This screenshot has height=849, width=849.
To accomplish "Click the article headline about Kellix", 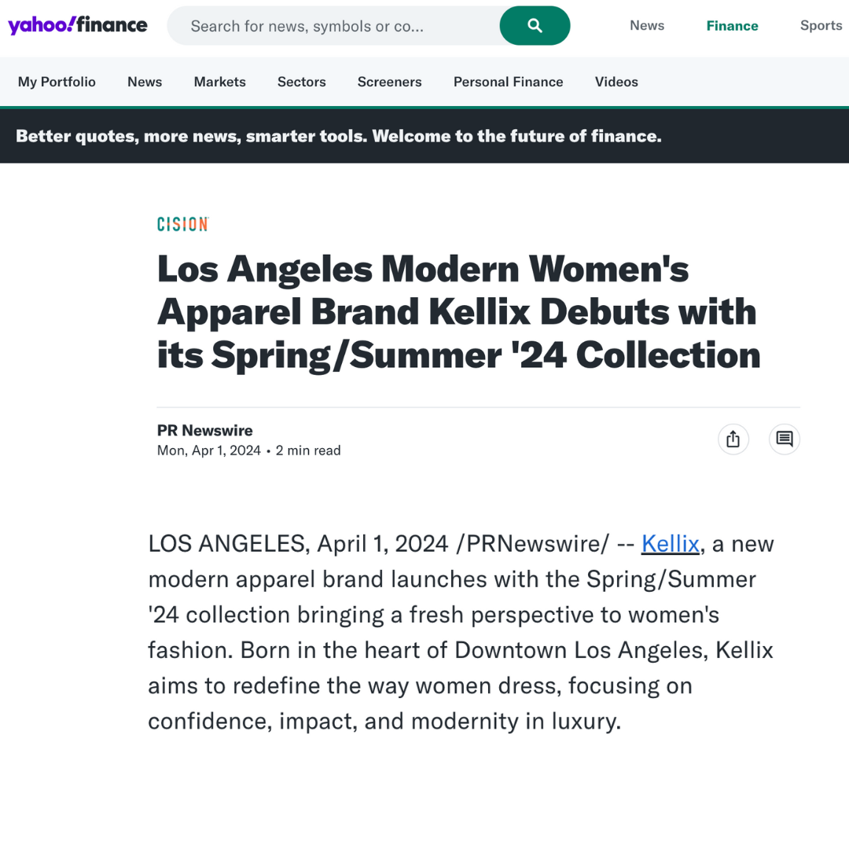I will click(x=458, y=312).
